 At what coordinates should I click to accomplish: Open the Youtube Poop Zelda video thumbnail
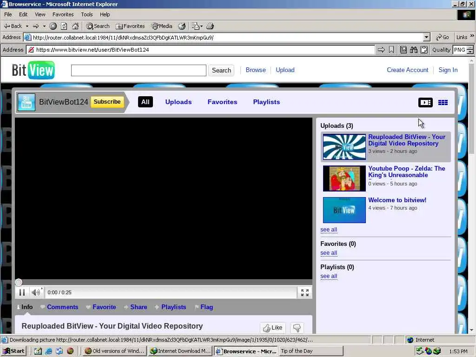coord(344,178)
